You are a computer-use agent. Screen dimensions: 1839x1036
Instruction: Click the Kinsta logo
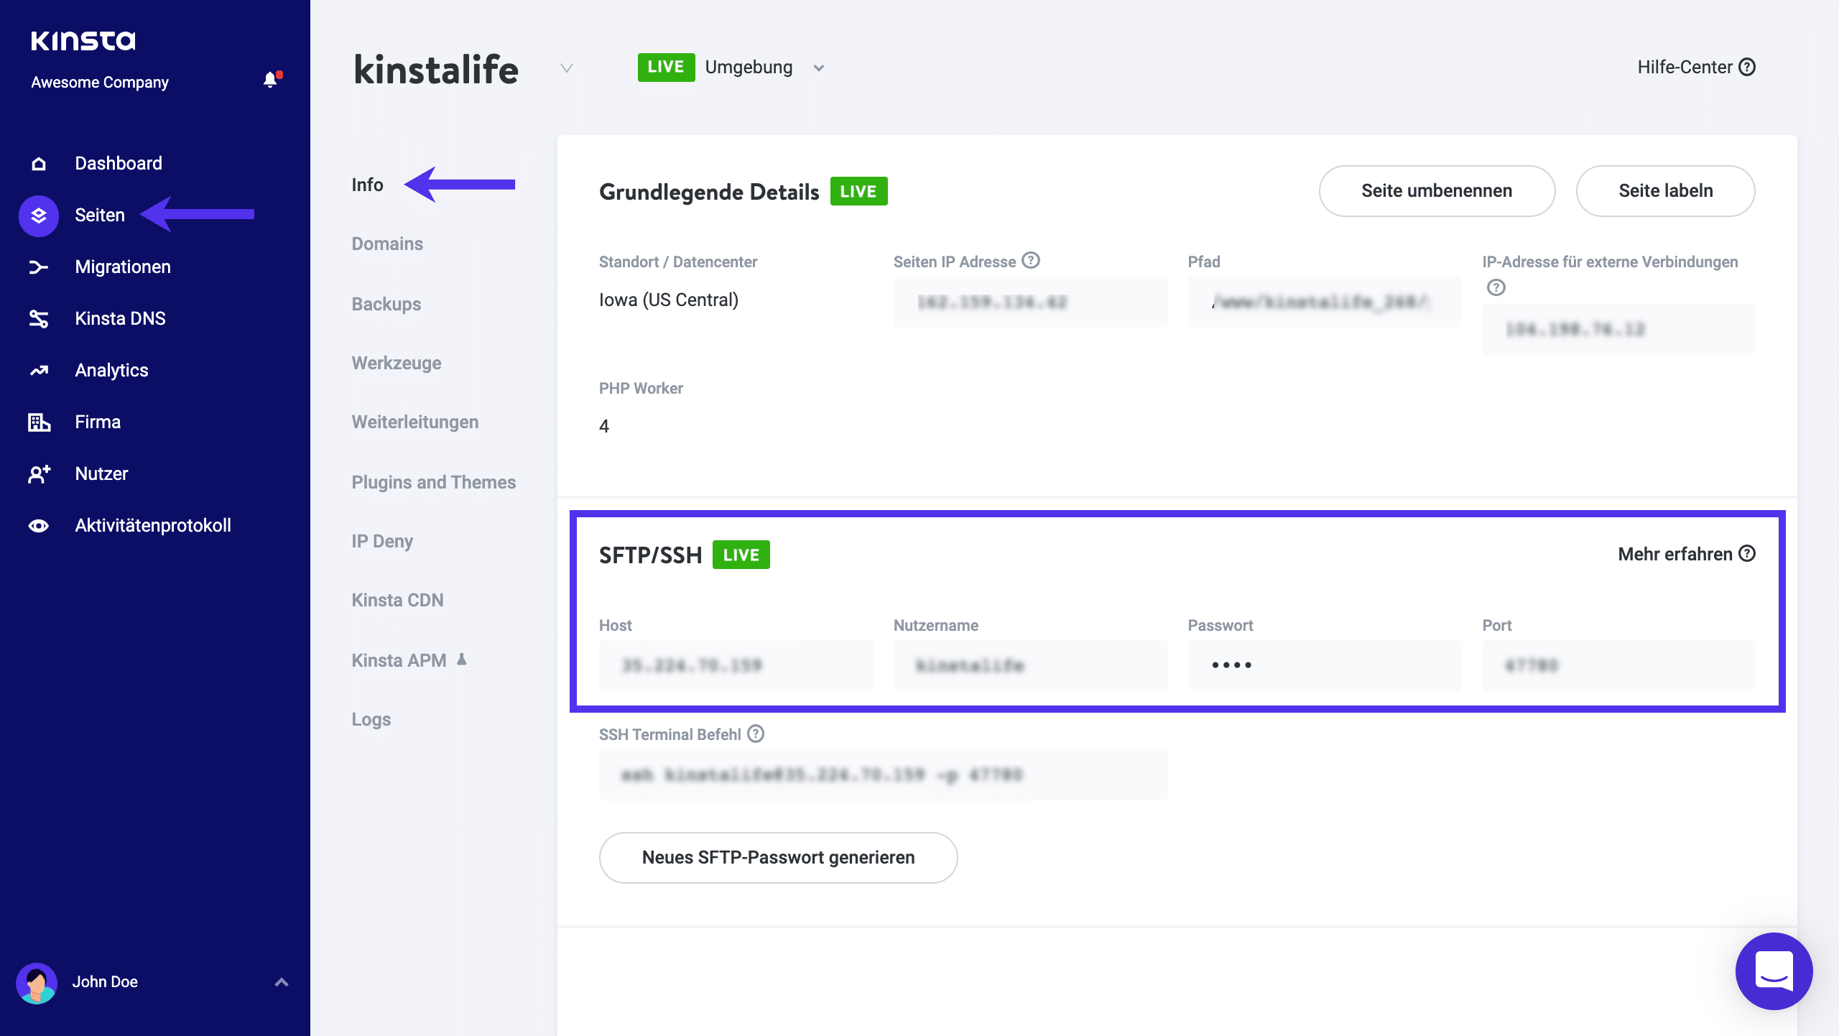coord(84,40)
